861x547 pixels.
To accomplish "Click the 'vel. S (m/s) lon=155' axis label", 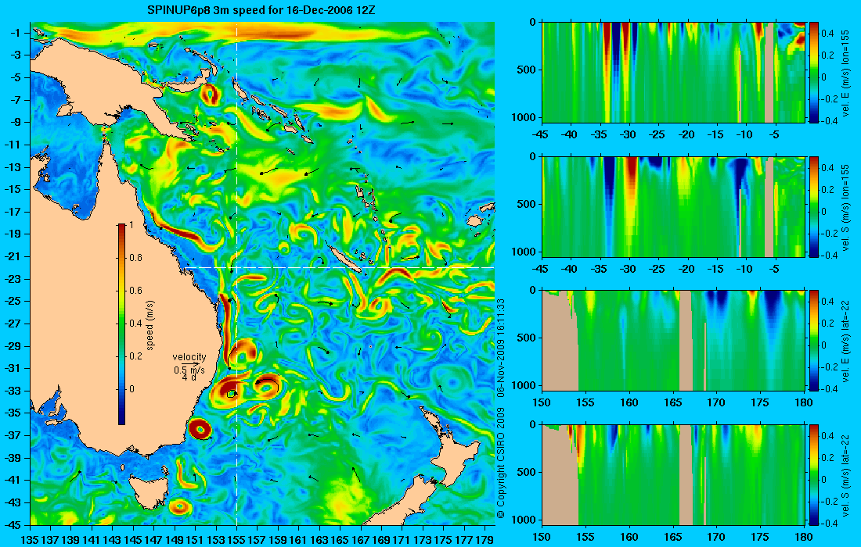I will pyautogui.click(x=845, y=207).
